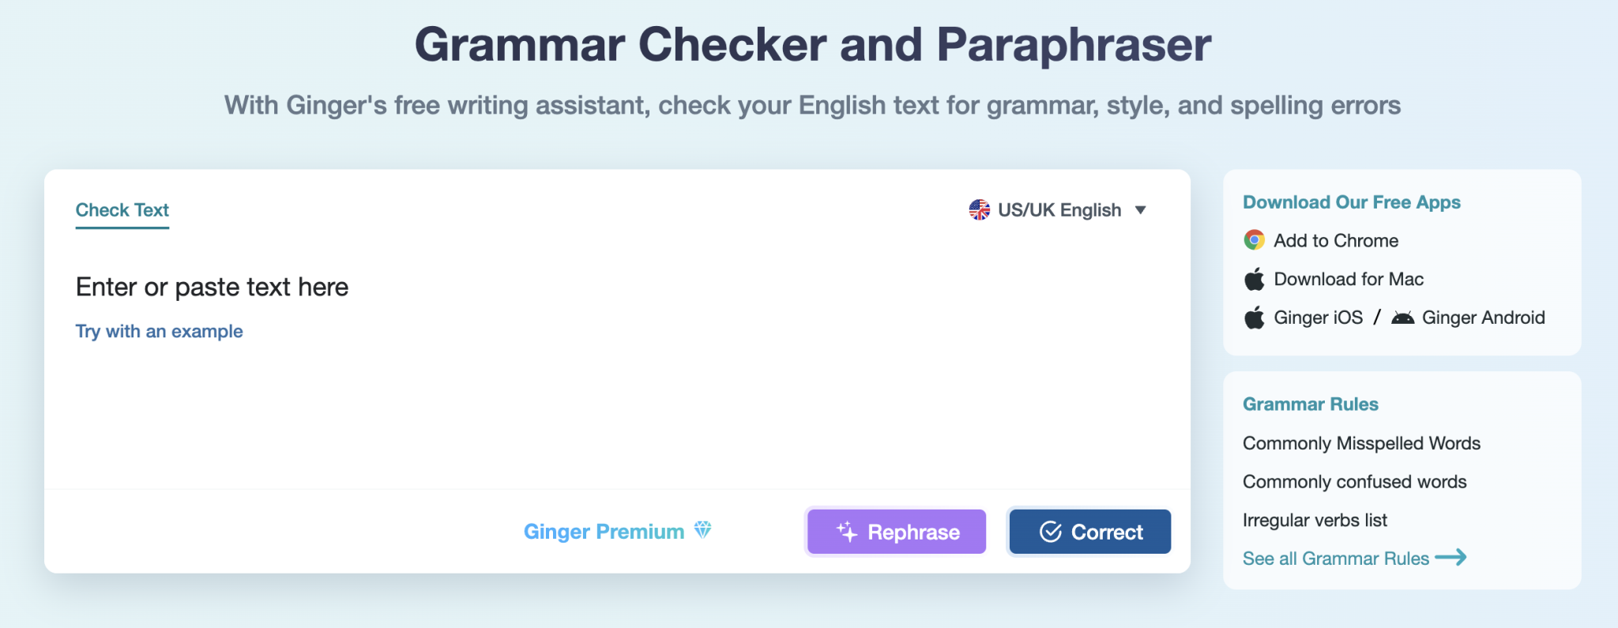Click the Apple icon beside Ginger iOS
Image resolution: width=1618 pixels, height=628 pixels.
tap(1254, 318)
